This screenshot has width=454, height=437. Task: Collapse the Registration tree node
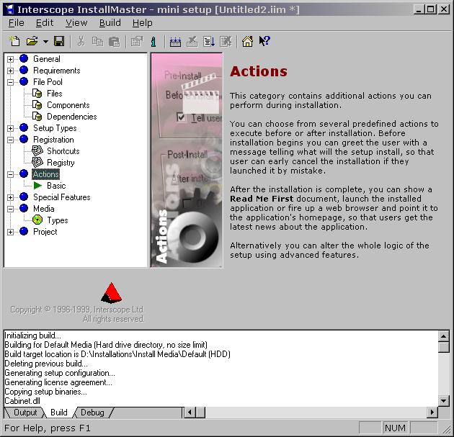(10, 140)
